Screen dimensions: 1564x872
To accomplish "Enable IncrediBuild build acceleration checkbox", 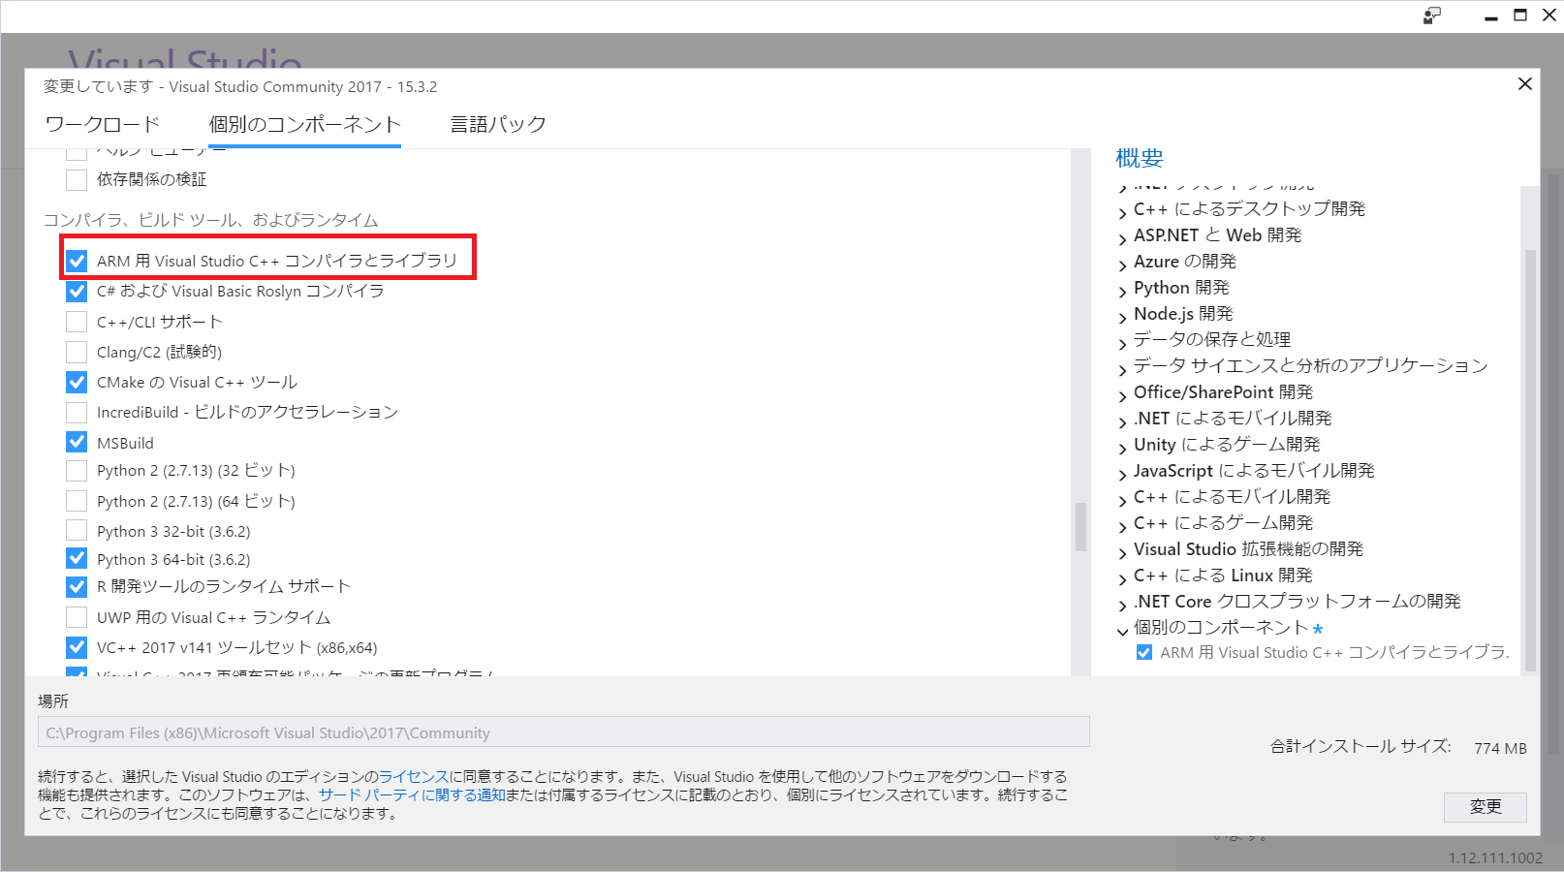I will click(x=77, y=412).
